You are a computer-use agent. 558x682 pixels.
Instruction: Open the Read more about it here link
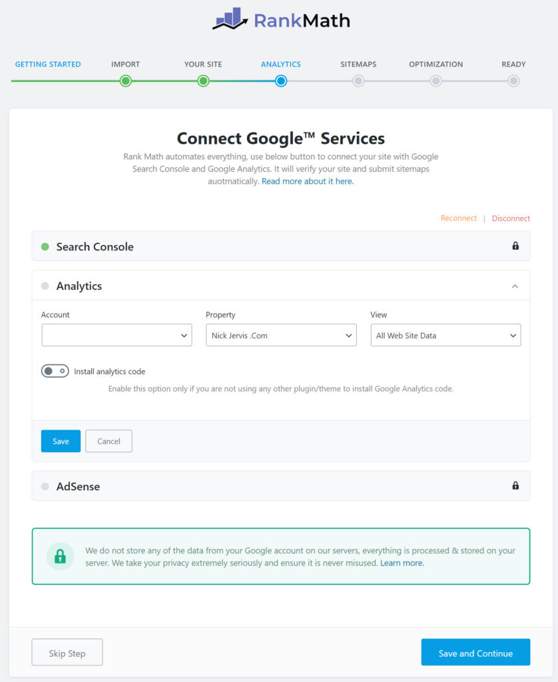[x=308, y=181]
